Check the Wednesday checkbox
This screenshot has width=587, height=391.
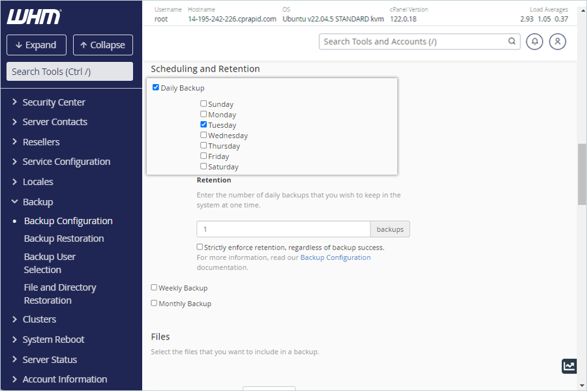(x=203, y=135)
